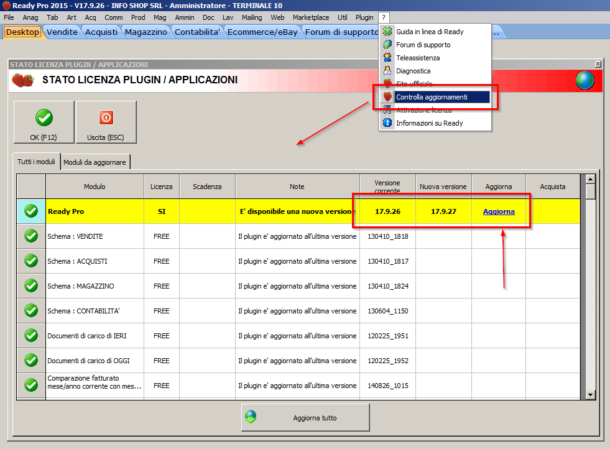
Task: Click the Forum di supporto menu icon
Action: (387, 44)
